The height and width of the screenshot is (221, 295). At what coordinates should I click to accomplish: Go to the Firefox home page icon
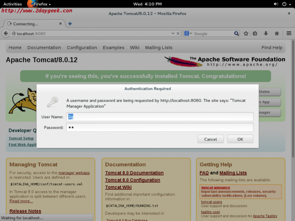click(277, 33)
